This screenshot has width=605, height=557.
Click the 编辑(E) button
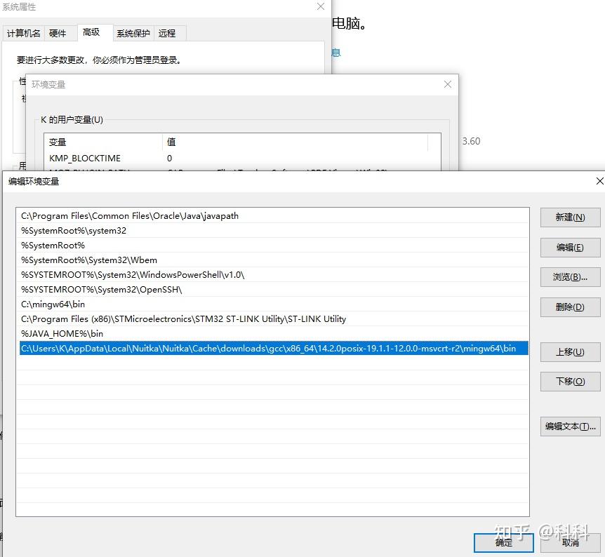click(569, 247)
